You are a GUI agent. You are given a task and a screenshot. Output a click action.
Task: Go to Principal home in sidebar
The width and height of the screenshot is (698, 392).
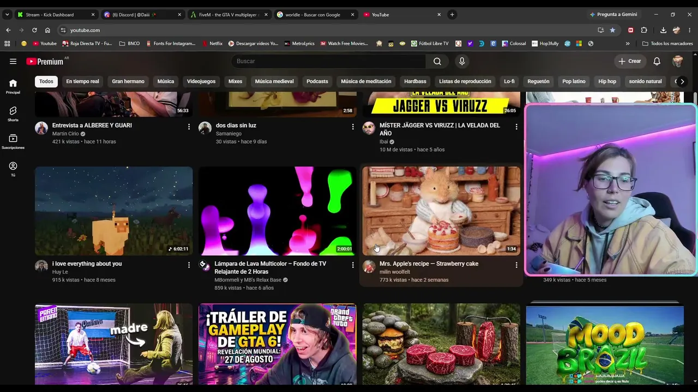point(13,86)
